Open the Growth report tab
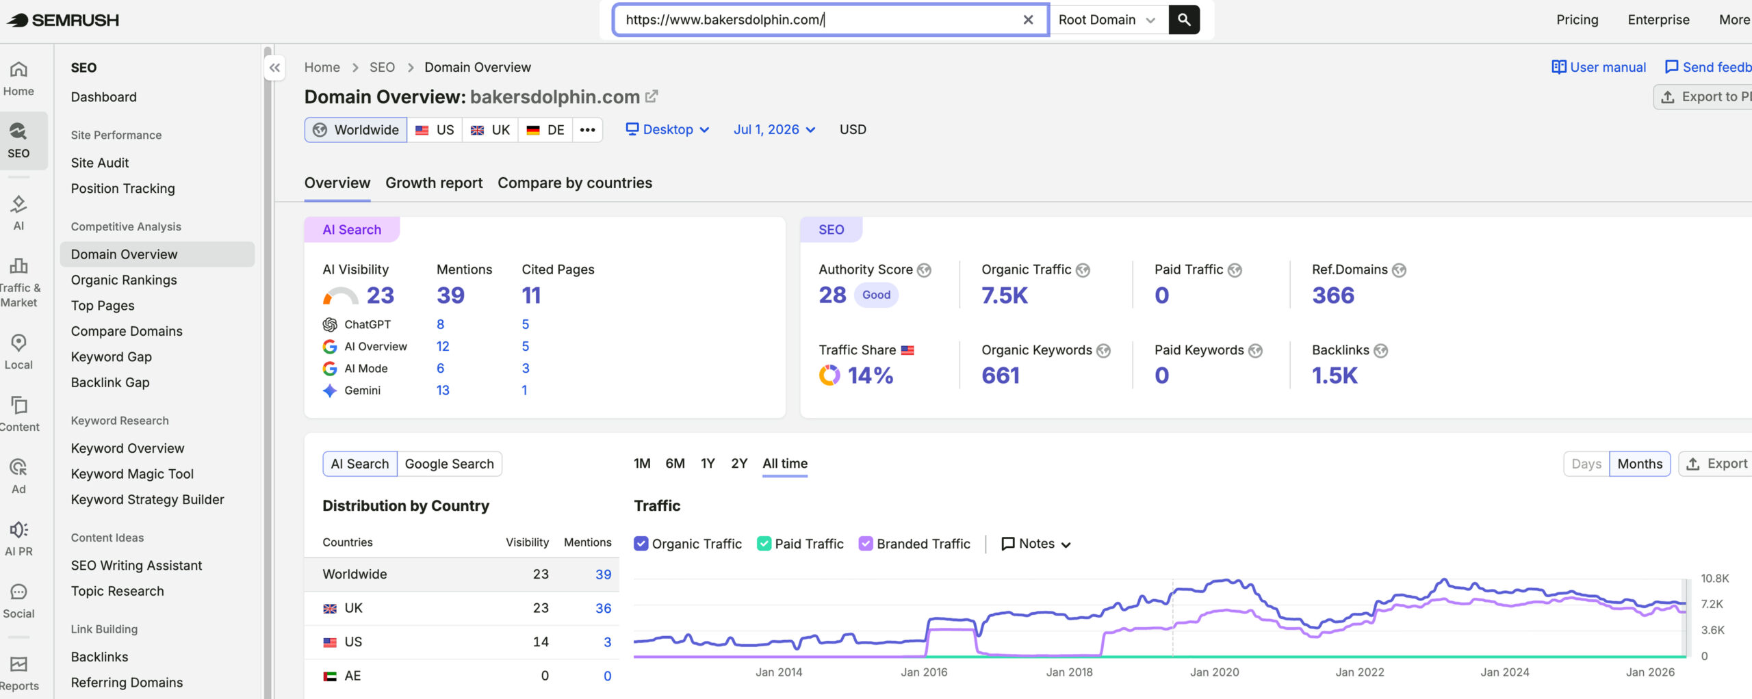Screen dimensions: 1752x699 (x=434, y=183)
